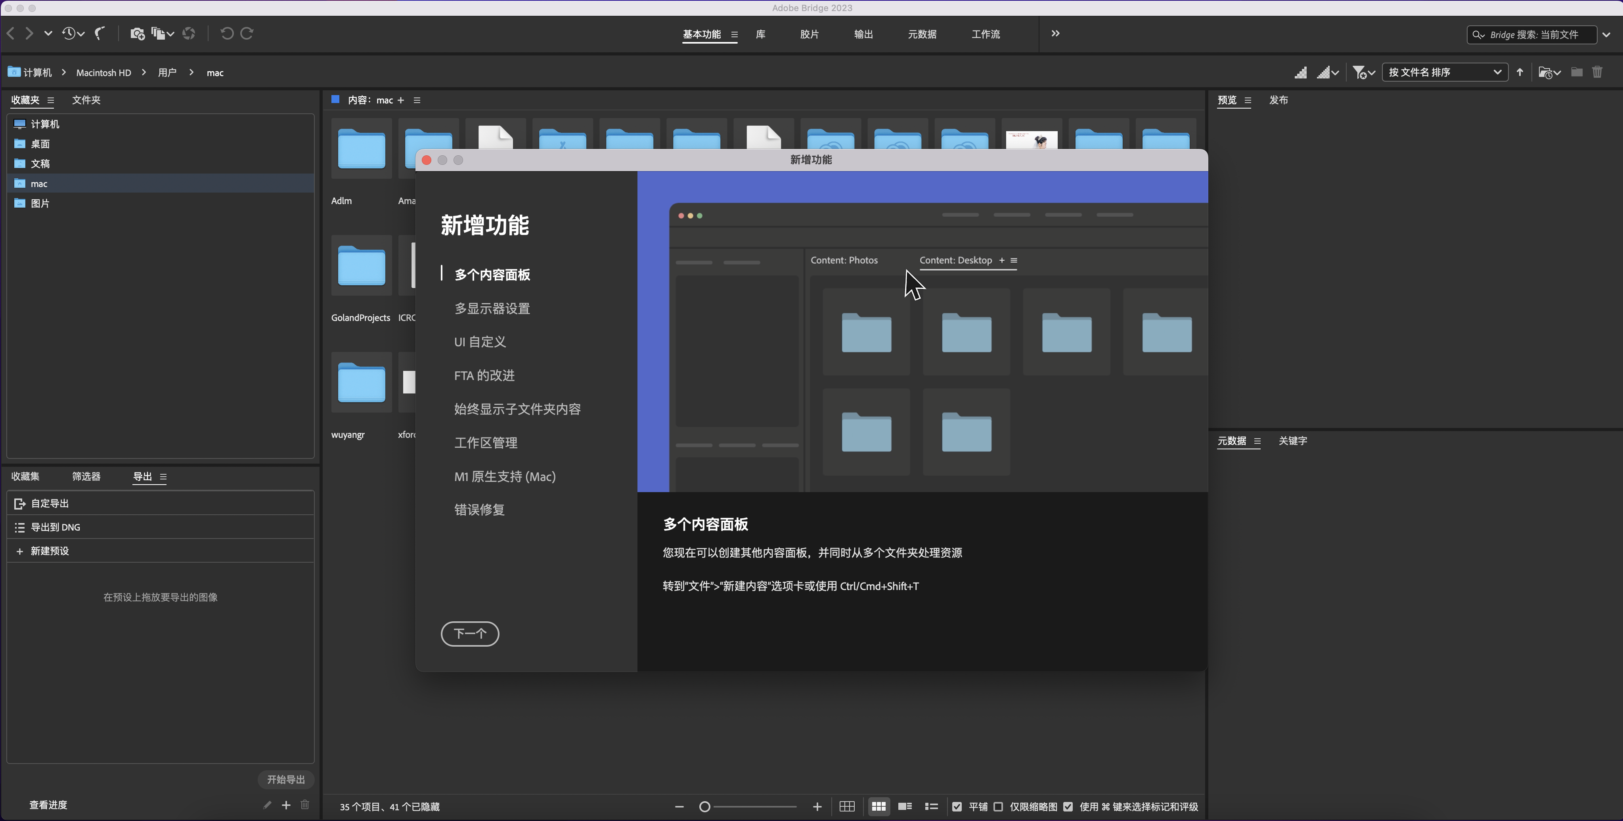
Task: Switch to the 元数据 workspace tab
Action: (922, 34)
